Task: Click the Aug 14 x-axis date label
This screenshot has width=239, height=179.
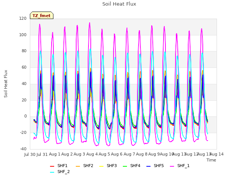Action: tap(217, 154)
